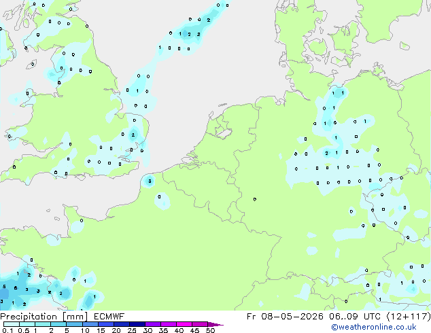
Task: Click the 45–50 mm legend swatch
Action: coord(200,324)
